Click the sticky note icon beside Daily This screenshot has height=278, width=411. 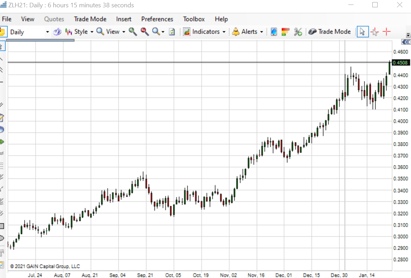(x=3, y=32)
